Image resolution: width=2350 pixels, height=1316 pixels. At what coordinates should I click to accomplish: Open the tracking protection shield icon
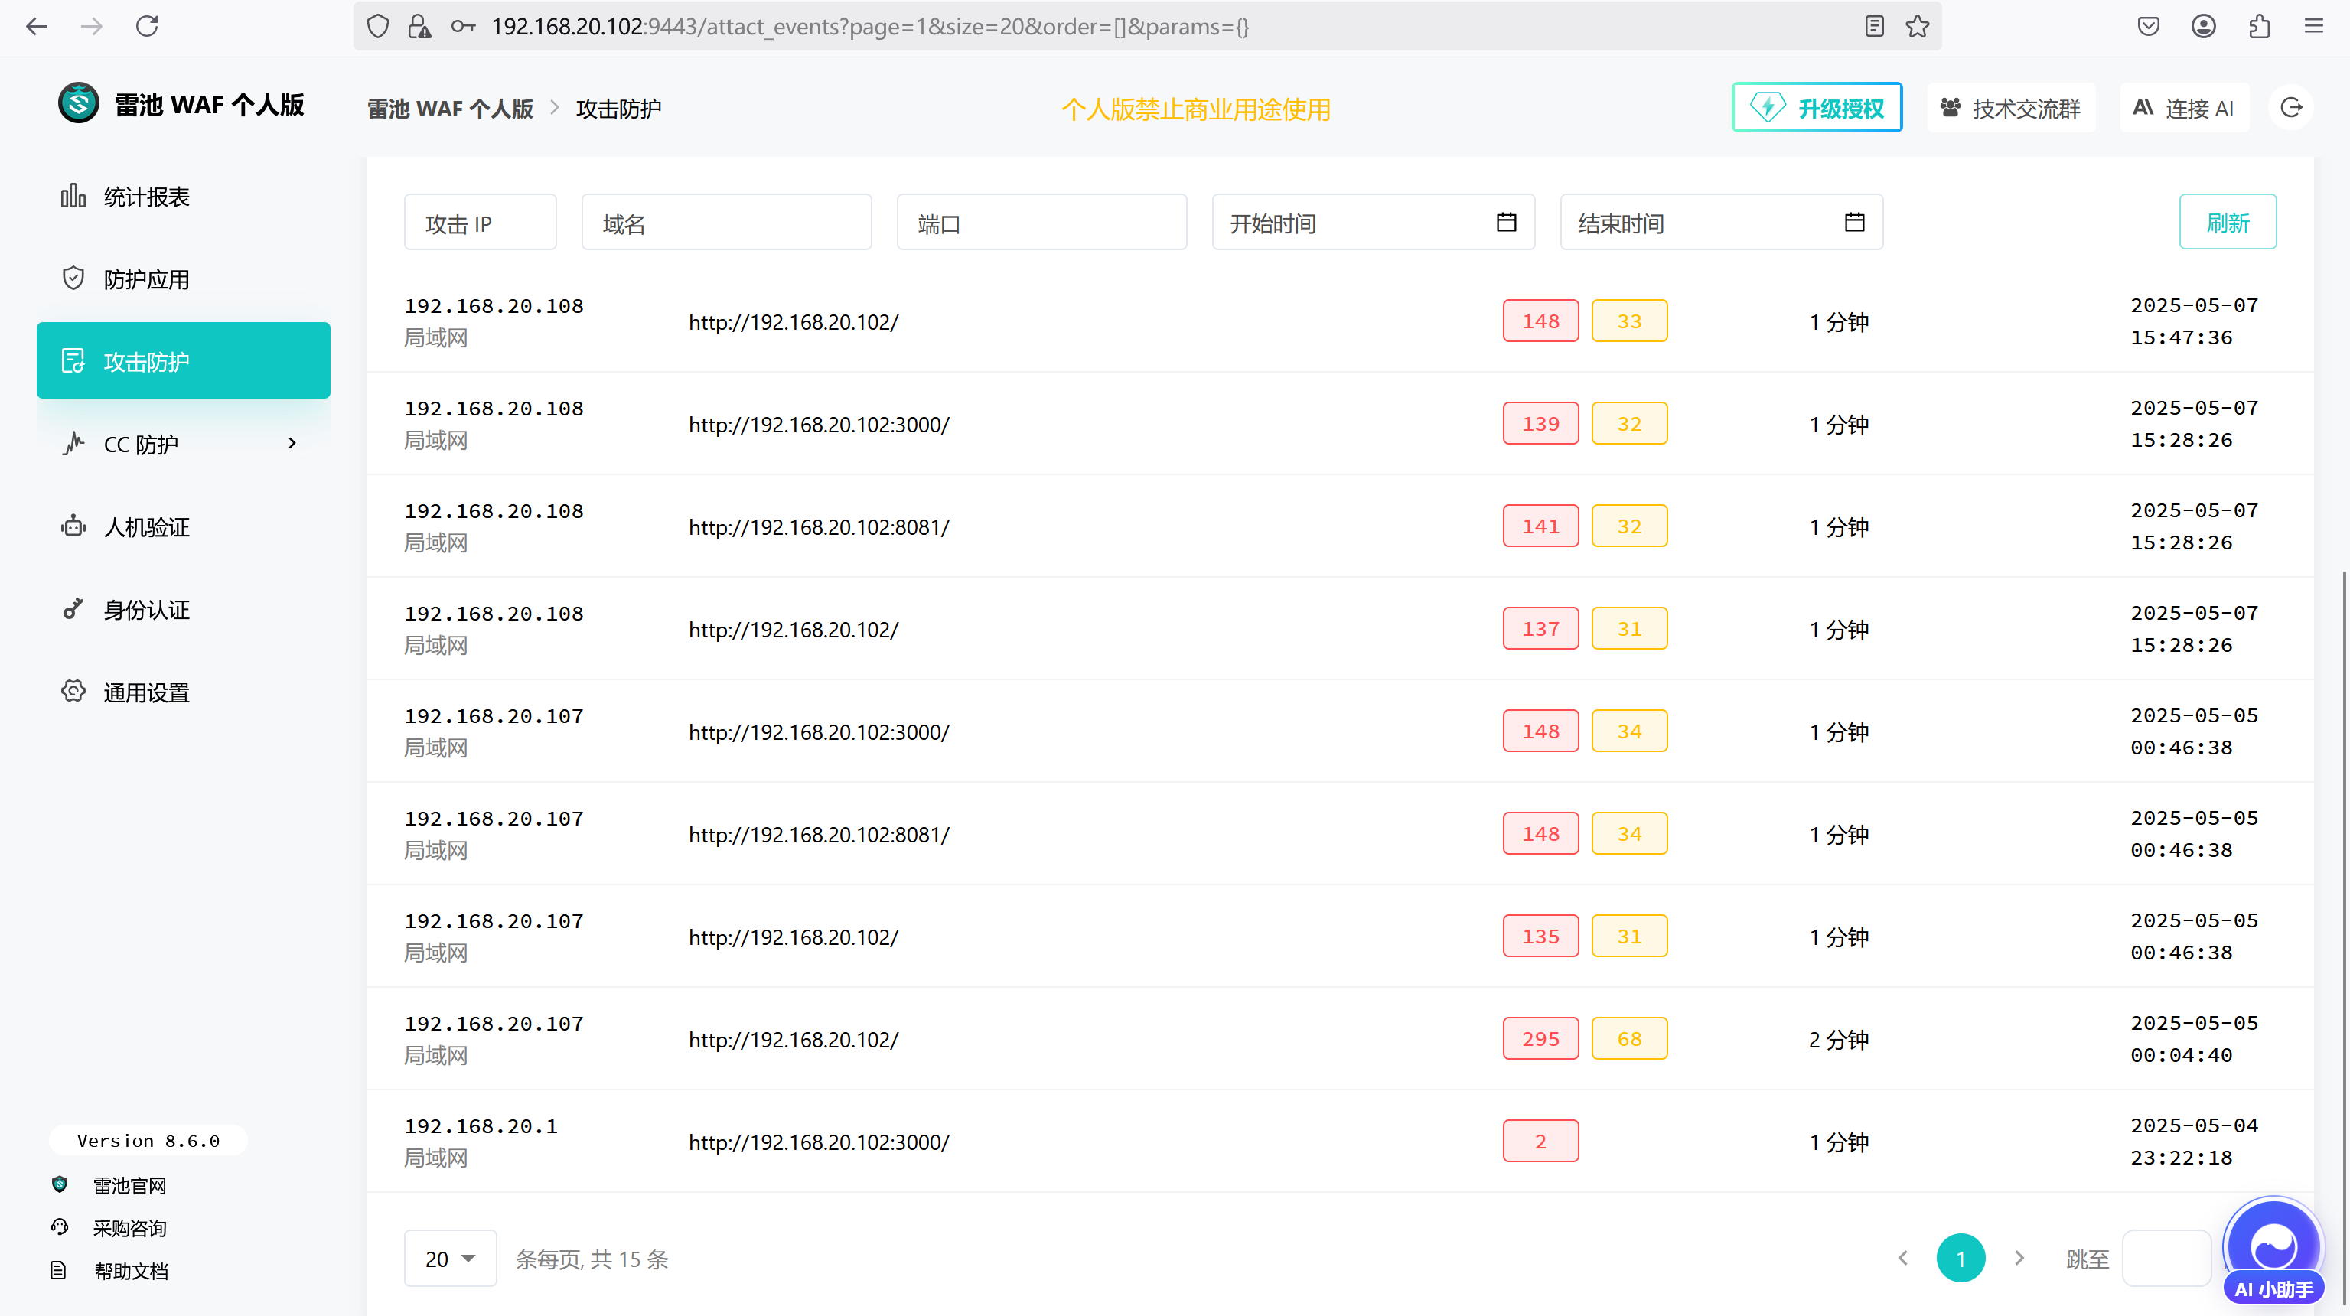click(x=378, y=27)
